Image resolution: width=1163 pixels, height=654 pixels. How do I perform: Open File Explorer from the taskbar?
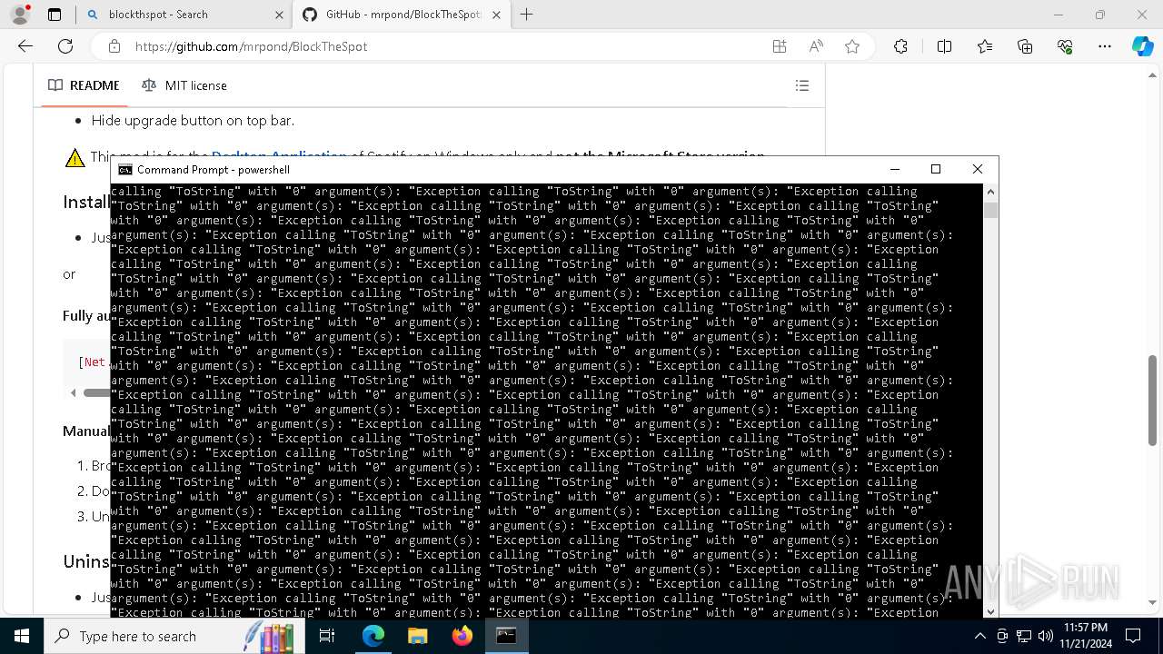pos(417,636)
